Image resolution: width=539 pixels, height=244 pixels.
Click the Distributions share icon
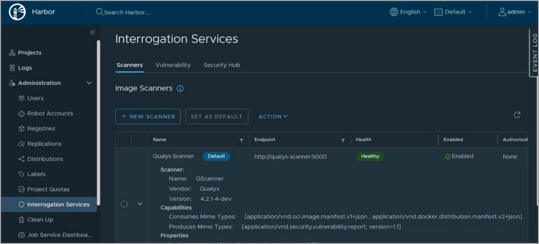click(21, 159)
